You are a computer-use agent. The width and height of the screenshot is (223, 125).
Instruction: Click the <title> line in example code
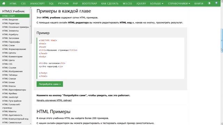58,50
